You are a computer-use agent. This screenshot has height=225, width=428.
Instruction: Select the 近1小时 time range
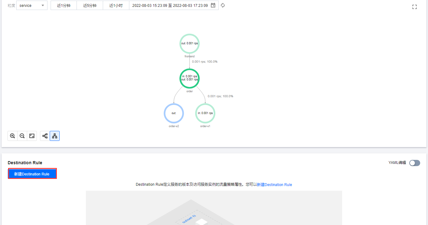(116, 6)
